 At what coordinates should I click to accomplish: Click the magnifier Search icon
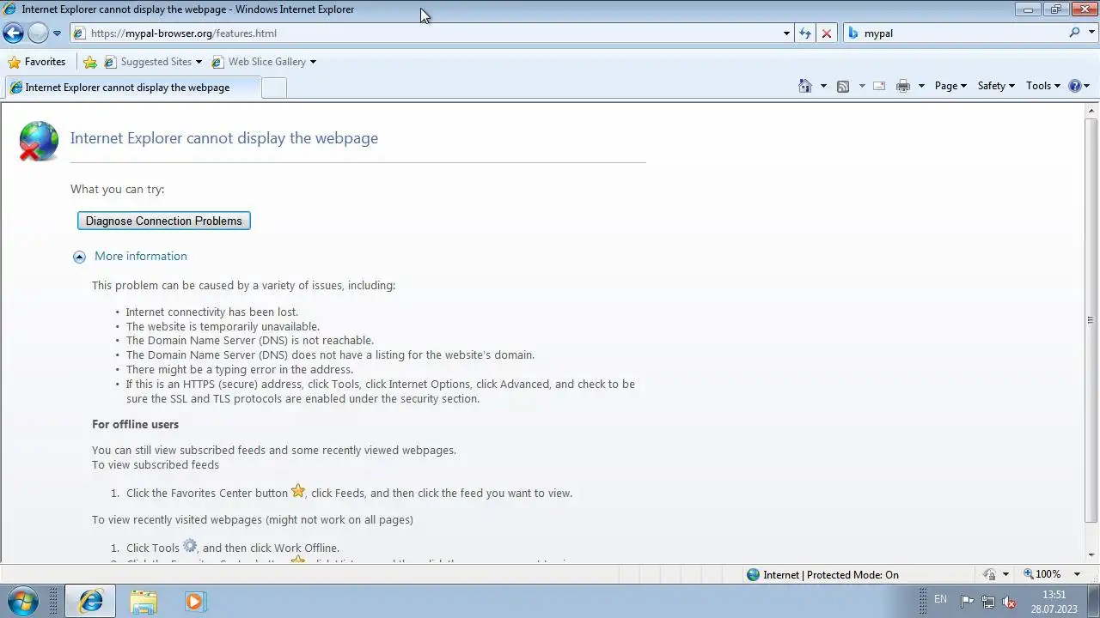(1074, 33)
